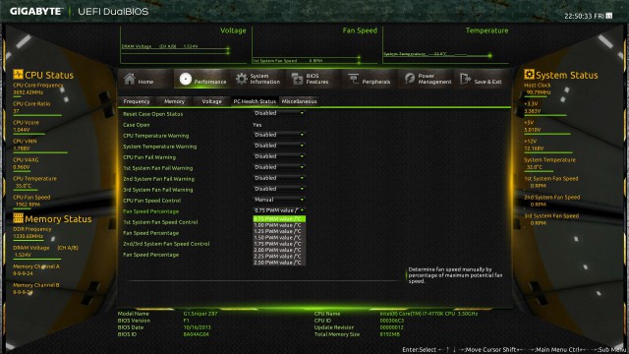This screenshot has height=354, width=629.
Task: Select 2.25 PWM value /°C option
Action: click(x=279, y=256)
